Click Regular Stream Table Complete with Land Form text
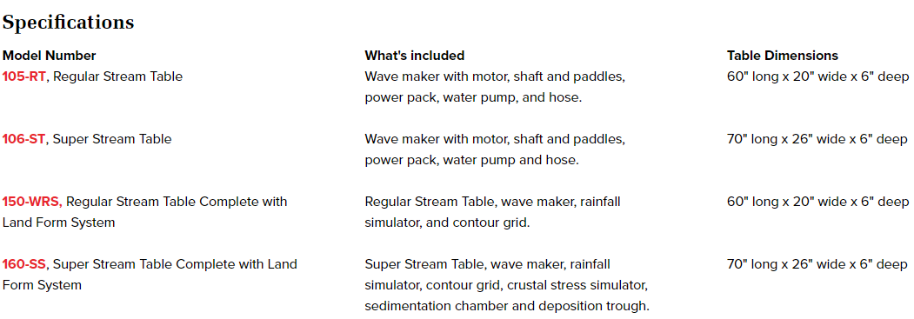914x319 pixels. [x=144, y=212]
